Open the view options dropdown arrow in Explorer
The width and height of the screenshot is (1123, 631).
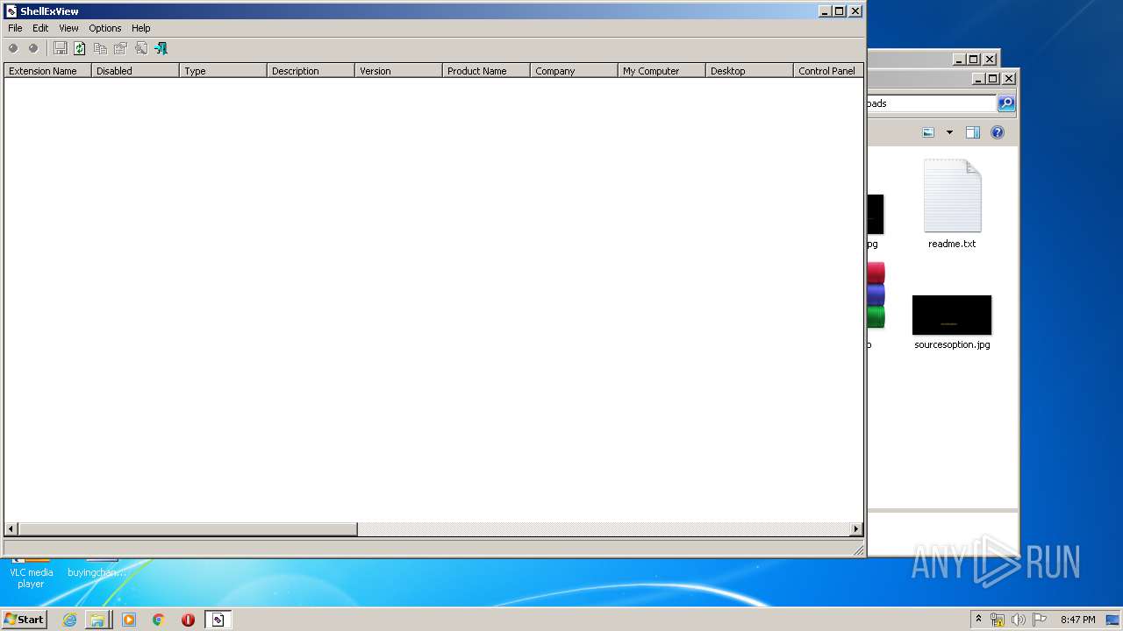949,132
